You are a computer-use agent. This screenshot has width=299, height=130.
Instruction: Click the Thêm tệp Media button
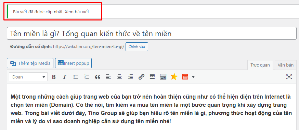tap(30, 63)
